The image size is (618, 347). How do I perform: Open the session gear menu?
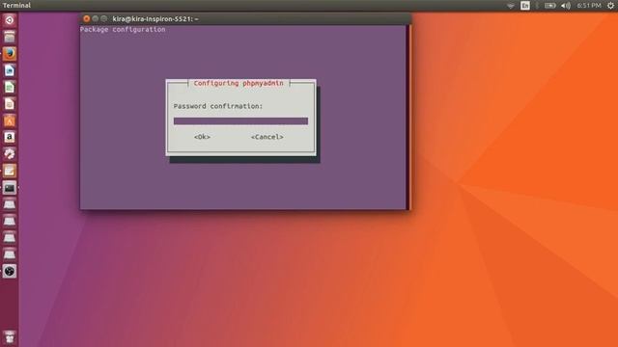click(x=610, y=6)
